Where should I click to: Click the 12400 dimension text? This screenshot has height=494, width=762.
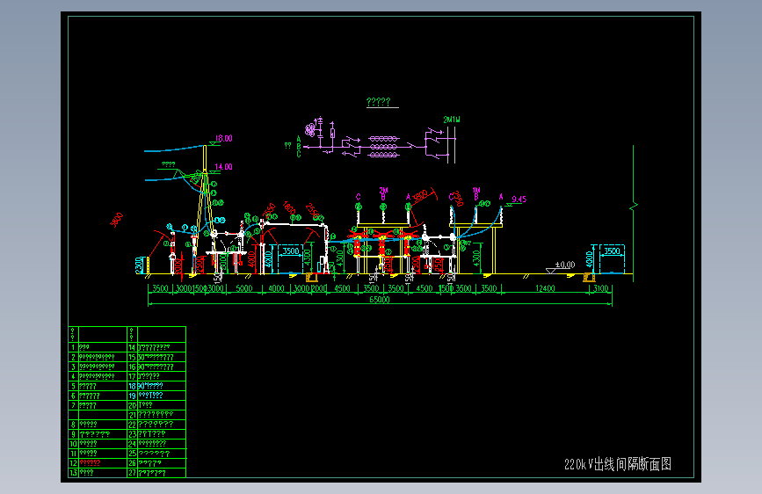(545, 288)
